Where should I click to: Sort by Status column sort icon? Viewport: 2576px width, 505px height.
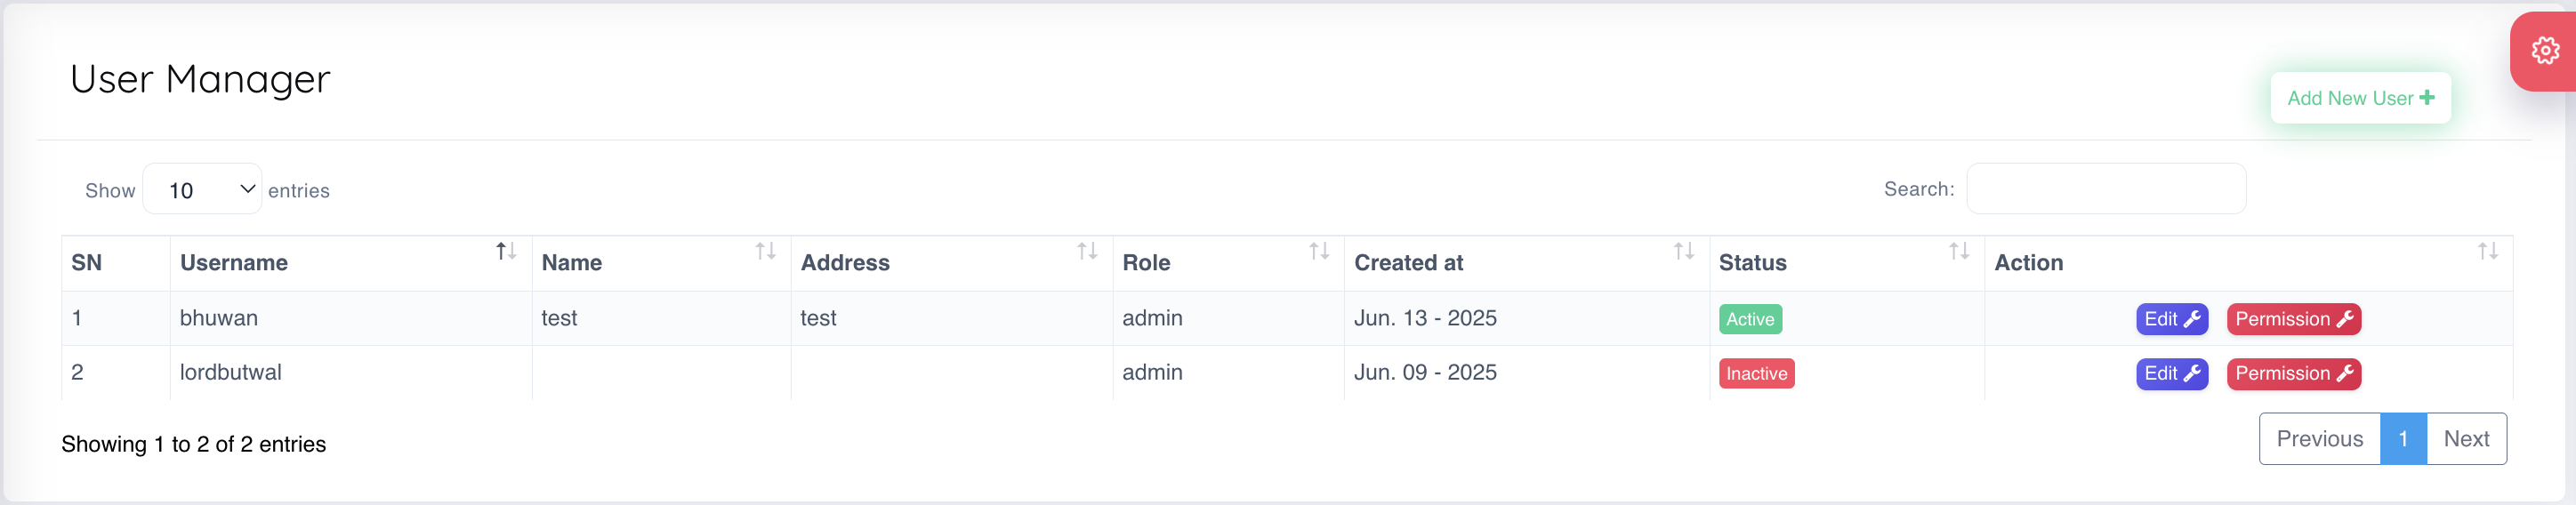tap(1959, 251)
